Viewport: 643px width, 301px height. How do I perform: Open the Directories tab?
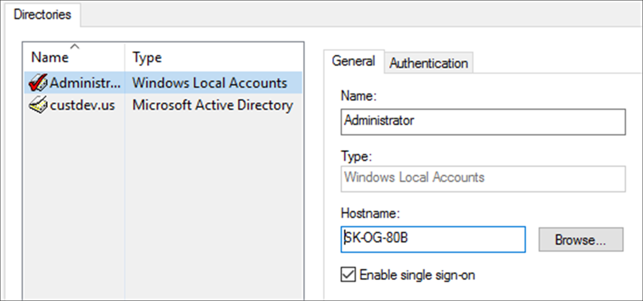coord(42,15)
